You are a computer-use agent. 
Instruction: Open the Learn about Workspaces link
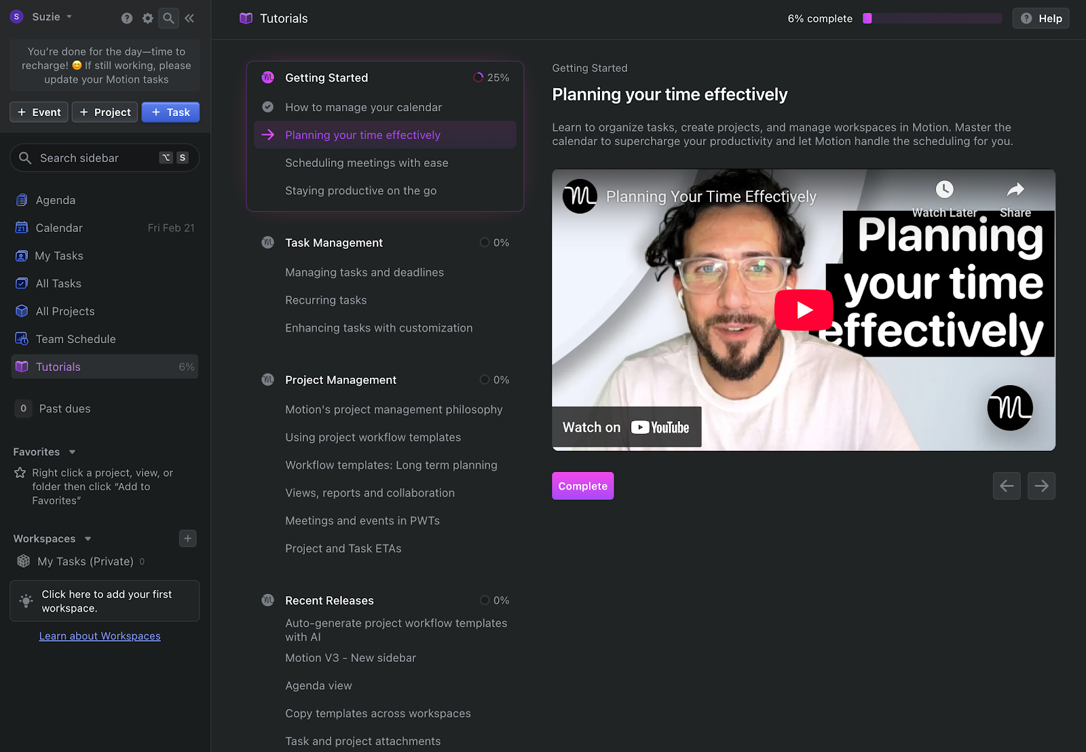[x=100, y=636]
